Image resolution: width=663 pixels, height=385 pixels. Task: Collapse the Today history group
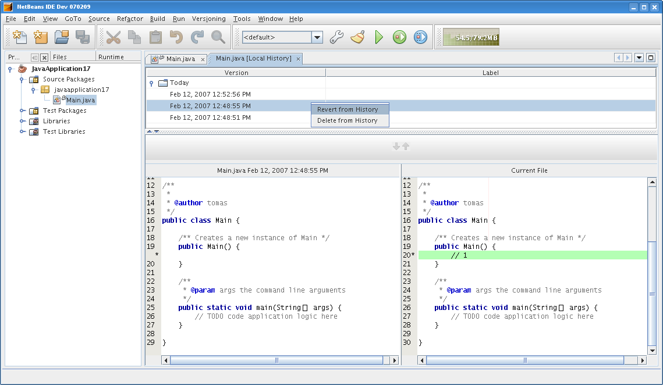(151, 83)
